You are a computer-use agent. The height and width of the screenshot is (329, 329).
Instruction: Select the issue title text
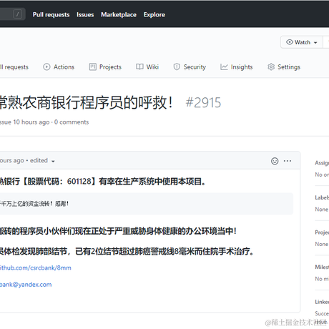point(86,103)
